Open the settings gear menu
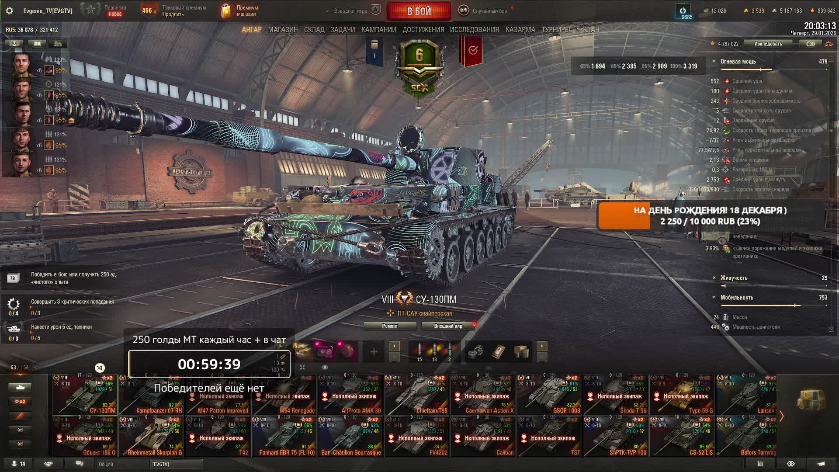Screen dimensions: 839x472 coord(9,11)
